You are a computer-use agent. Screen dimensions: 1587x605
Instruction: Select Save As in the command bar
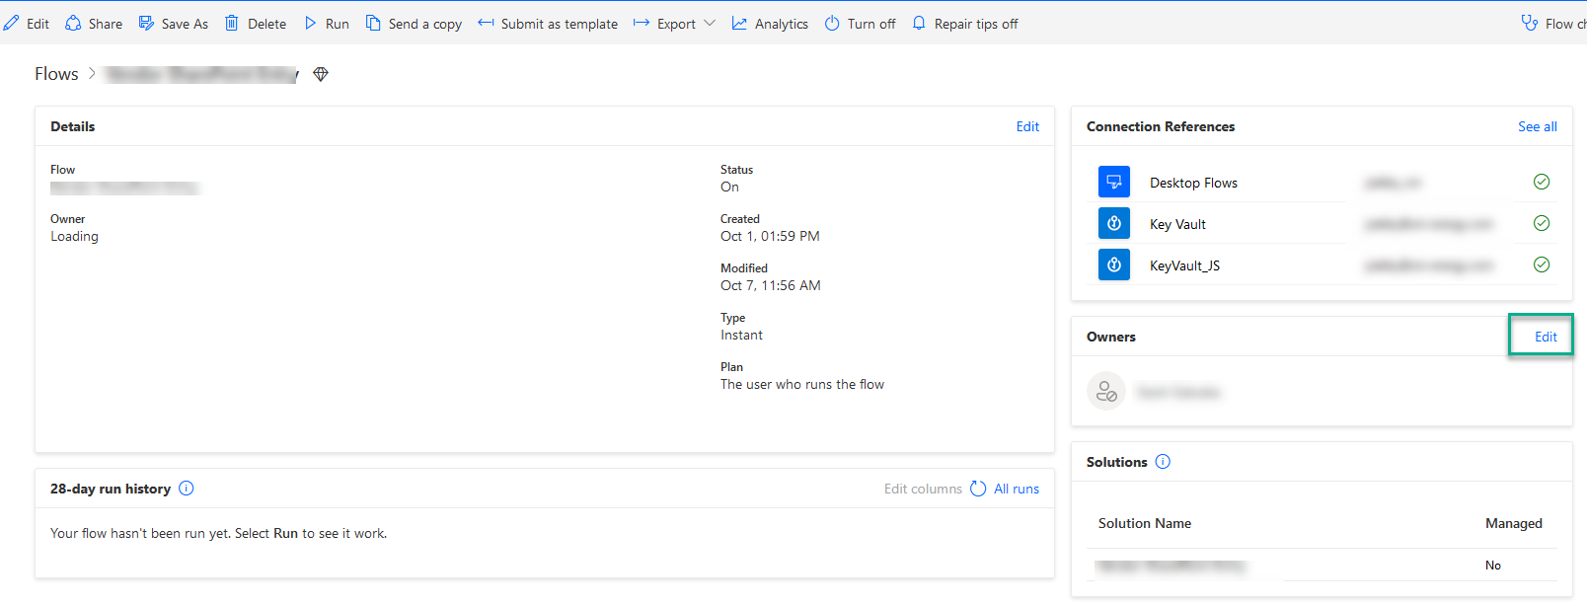(174, 24)
